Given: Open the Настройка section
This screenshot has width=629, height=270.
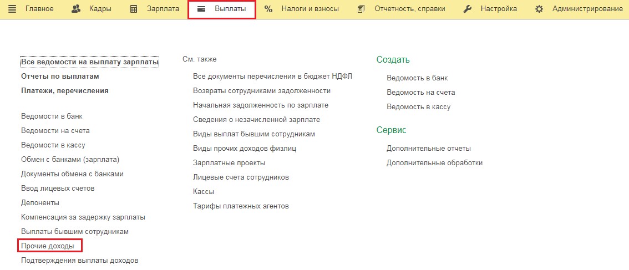Looking at the screenshot, I should pos(499,9).
